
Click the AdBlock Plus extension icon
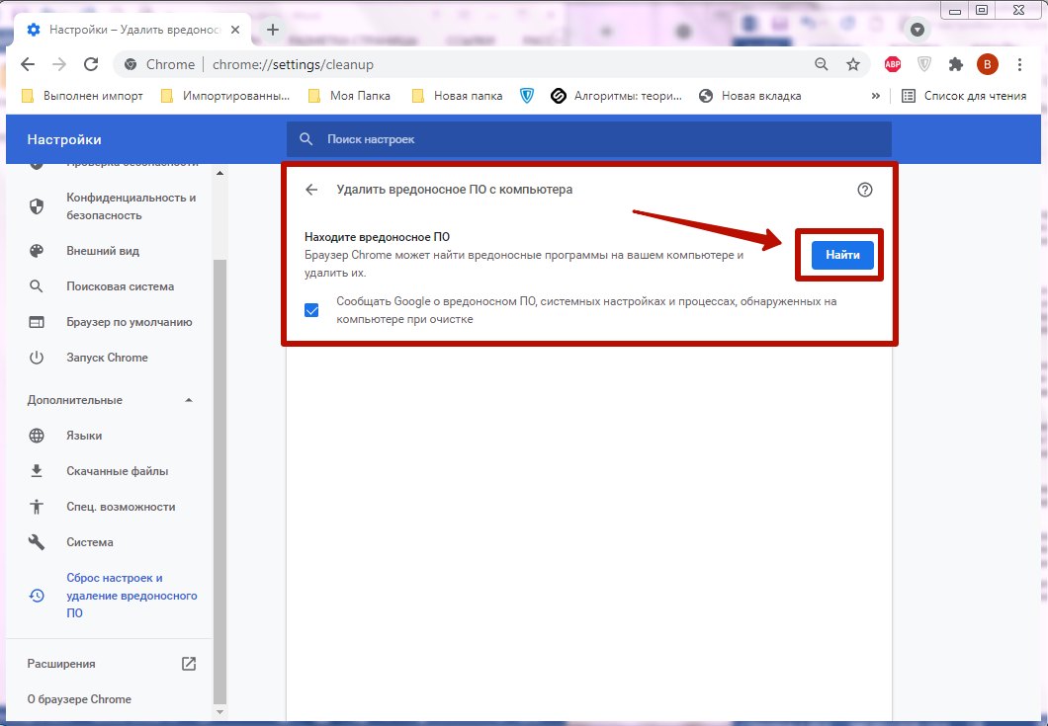tap(892, 64)
